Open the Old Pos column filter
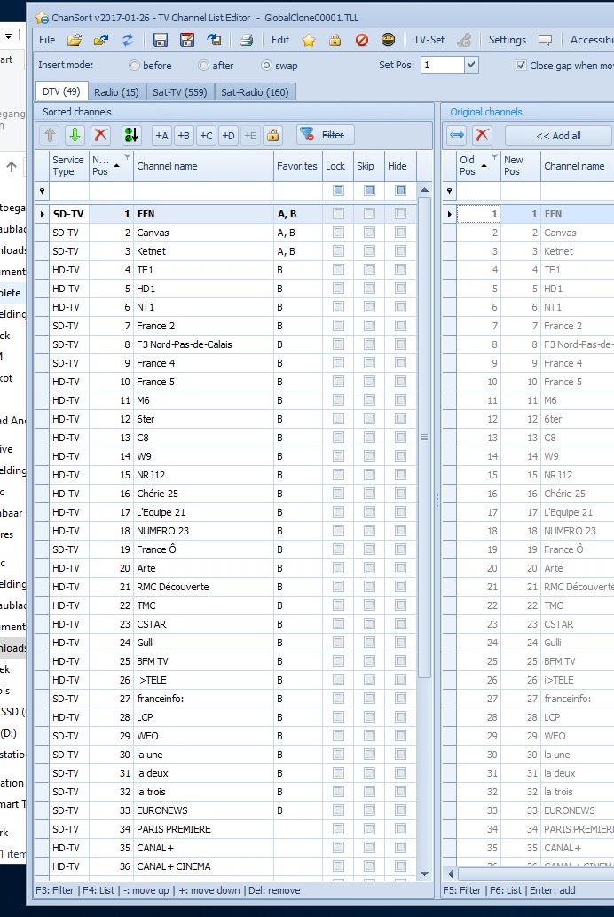 click(494, 157)
